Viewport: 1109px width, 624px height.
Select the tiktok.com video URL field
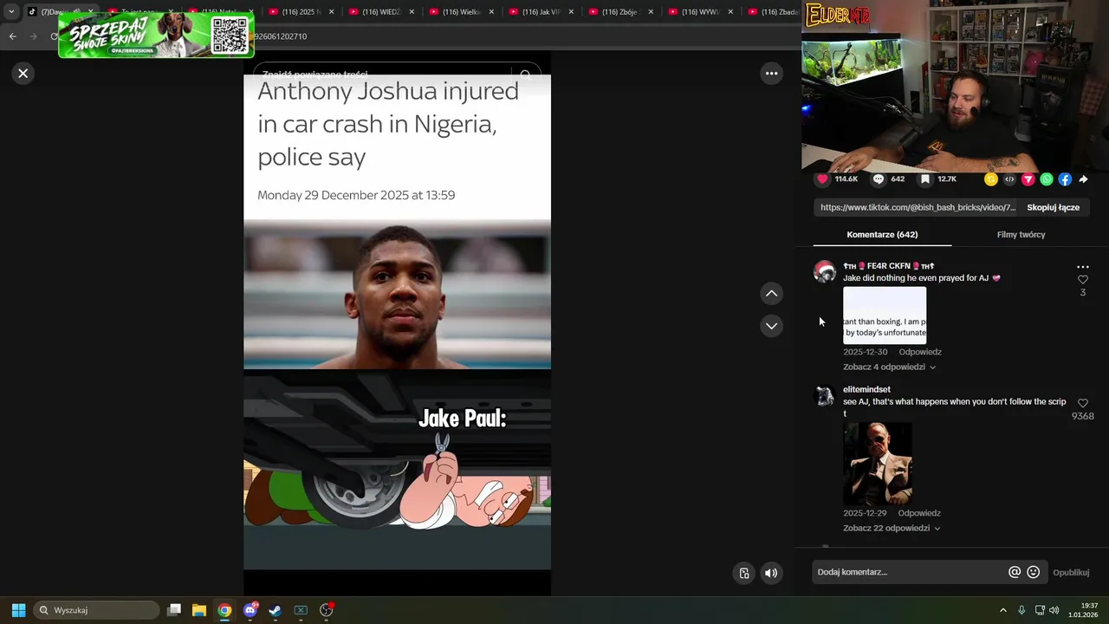point(918,208)
